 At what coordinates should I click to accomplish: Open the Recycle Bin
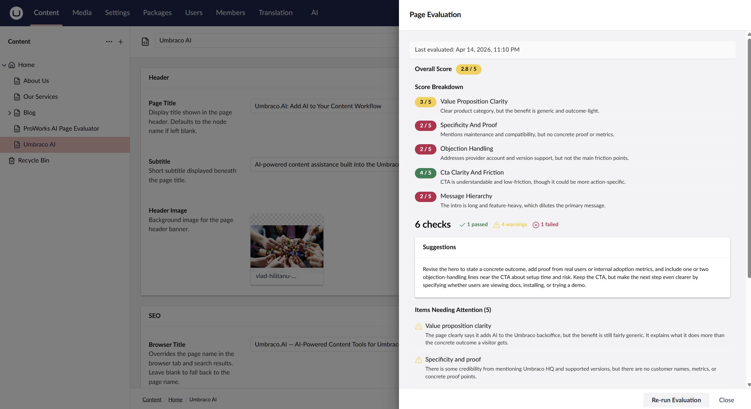click(x=34, y=160)
